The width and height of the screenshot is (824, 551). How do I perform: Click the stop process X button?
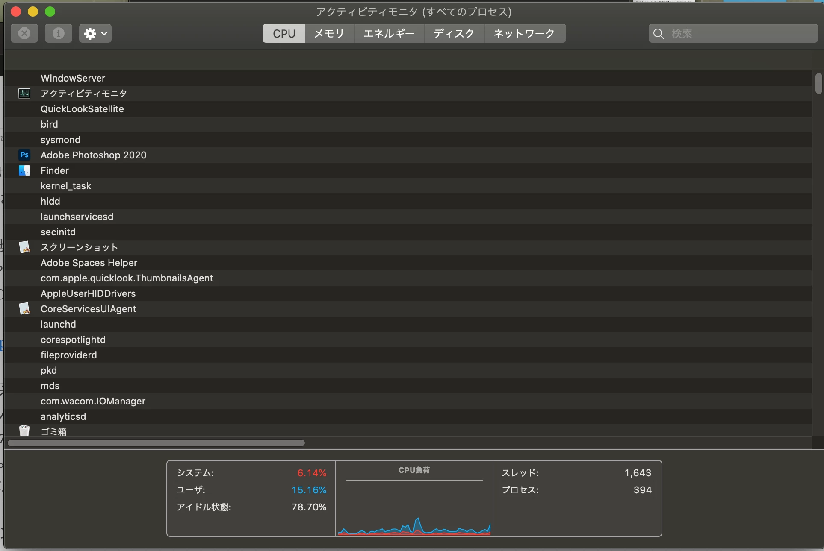[x=24, y=33]
